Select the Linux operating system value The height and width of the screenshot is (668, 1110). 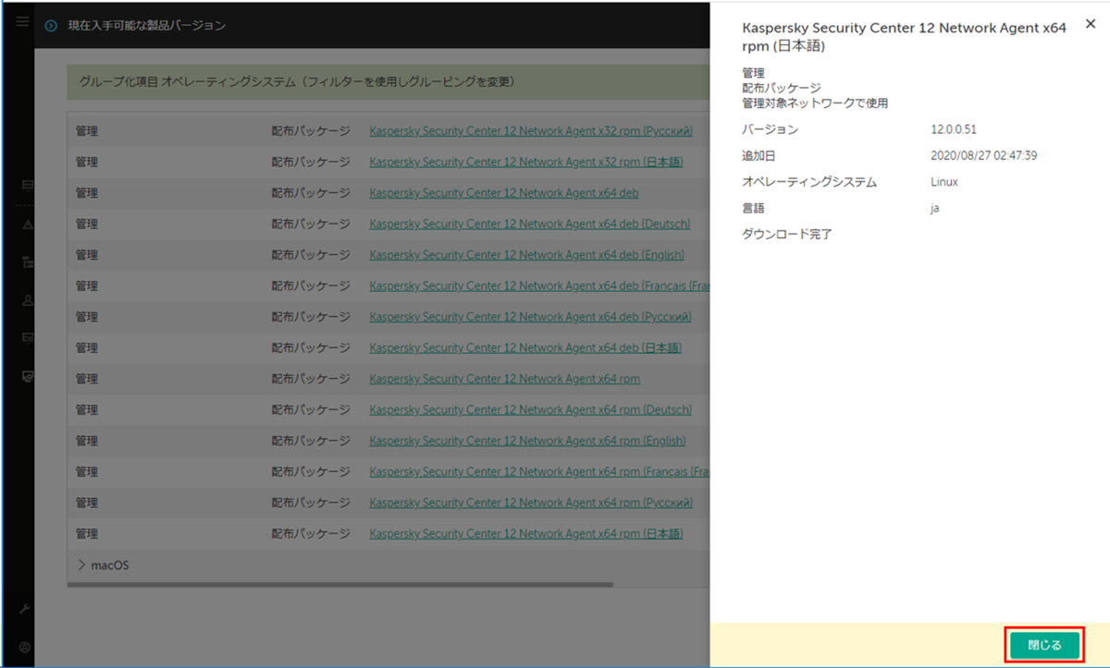[944, 182]
